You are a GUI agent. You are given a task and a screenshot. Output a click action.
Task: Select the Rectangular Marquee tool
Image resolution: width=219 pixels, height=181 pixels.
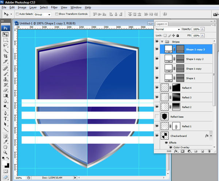[5, 40]
